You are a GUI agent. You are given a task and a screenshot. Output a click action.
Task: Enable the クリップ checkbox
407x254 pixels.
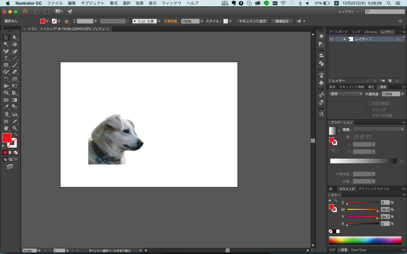click(369, 110)
